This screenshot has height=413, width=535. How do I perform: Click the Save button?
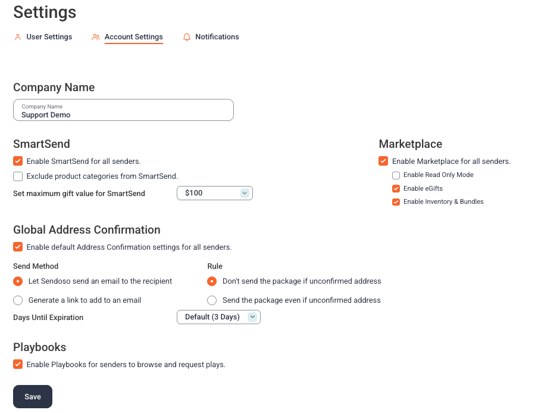(x=33, y=396)
